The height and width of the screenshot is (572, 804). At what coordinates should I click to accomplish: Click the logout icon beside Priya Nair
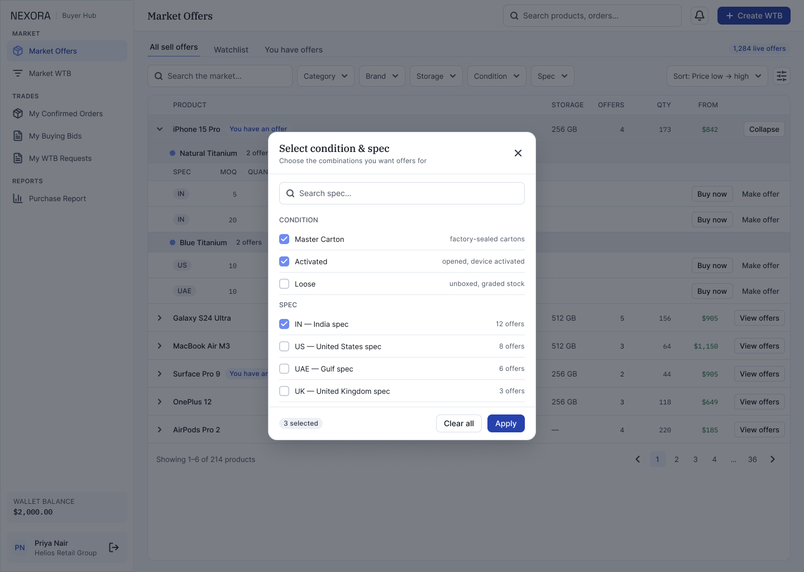click(x=114, y=547)
